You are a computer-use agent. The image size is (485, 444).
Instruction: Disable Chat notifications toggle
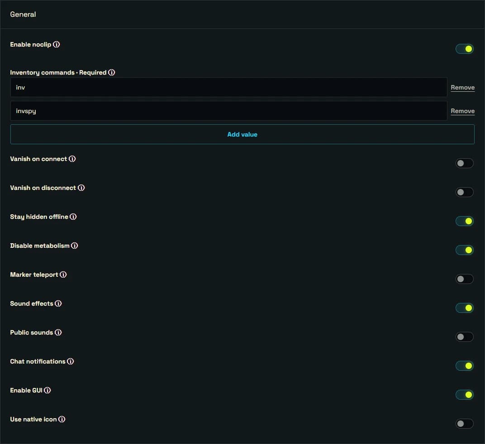pos(464,366)
